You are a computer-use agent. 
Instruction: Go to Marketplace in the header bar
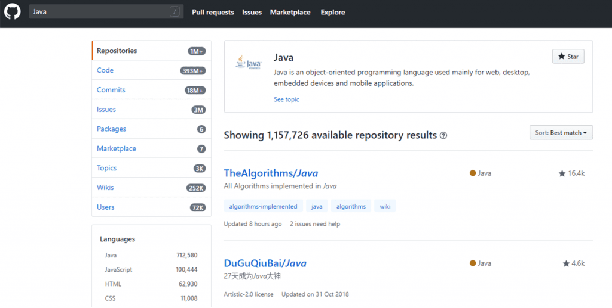click(290, 12)
